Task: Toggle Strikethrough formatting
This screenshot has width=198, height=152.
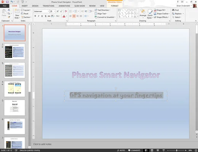Action: [x=49, y=16]
